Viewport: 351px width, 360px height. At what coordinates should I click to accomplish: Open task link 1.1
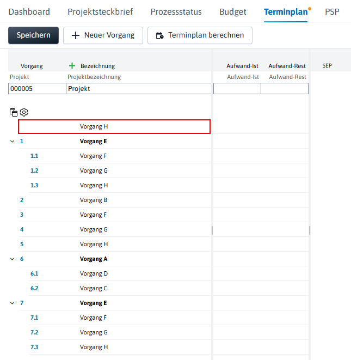pyautogui.click(x=34, y=156)
